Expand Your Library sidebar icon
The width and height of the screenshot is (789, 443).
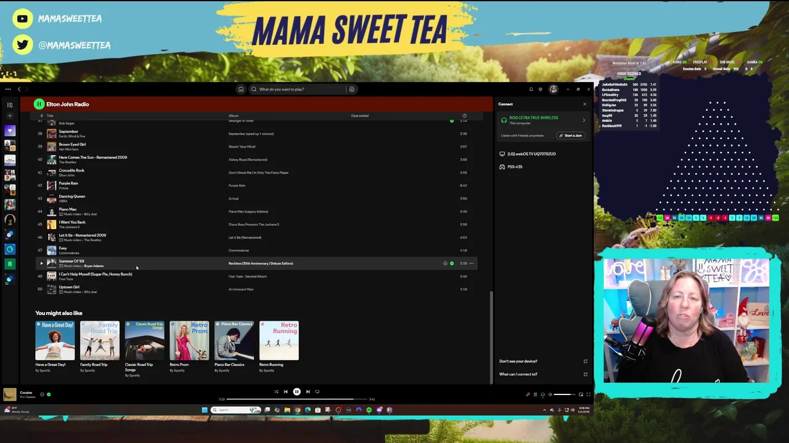[x=10, y=105]
